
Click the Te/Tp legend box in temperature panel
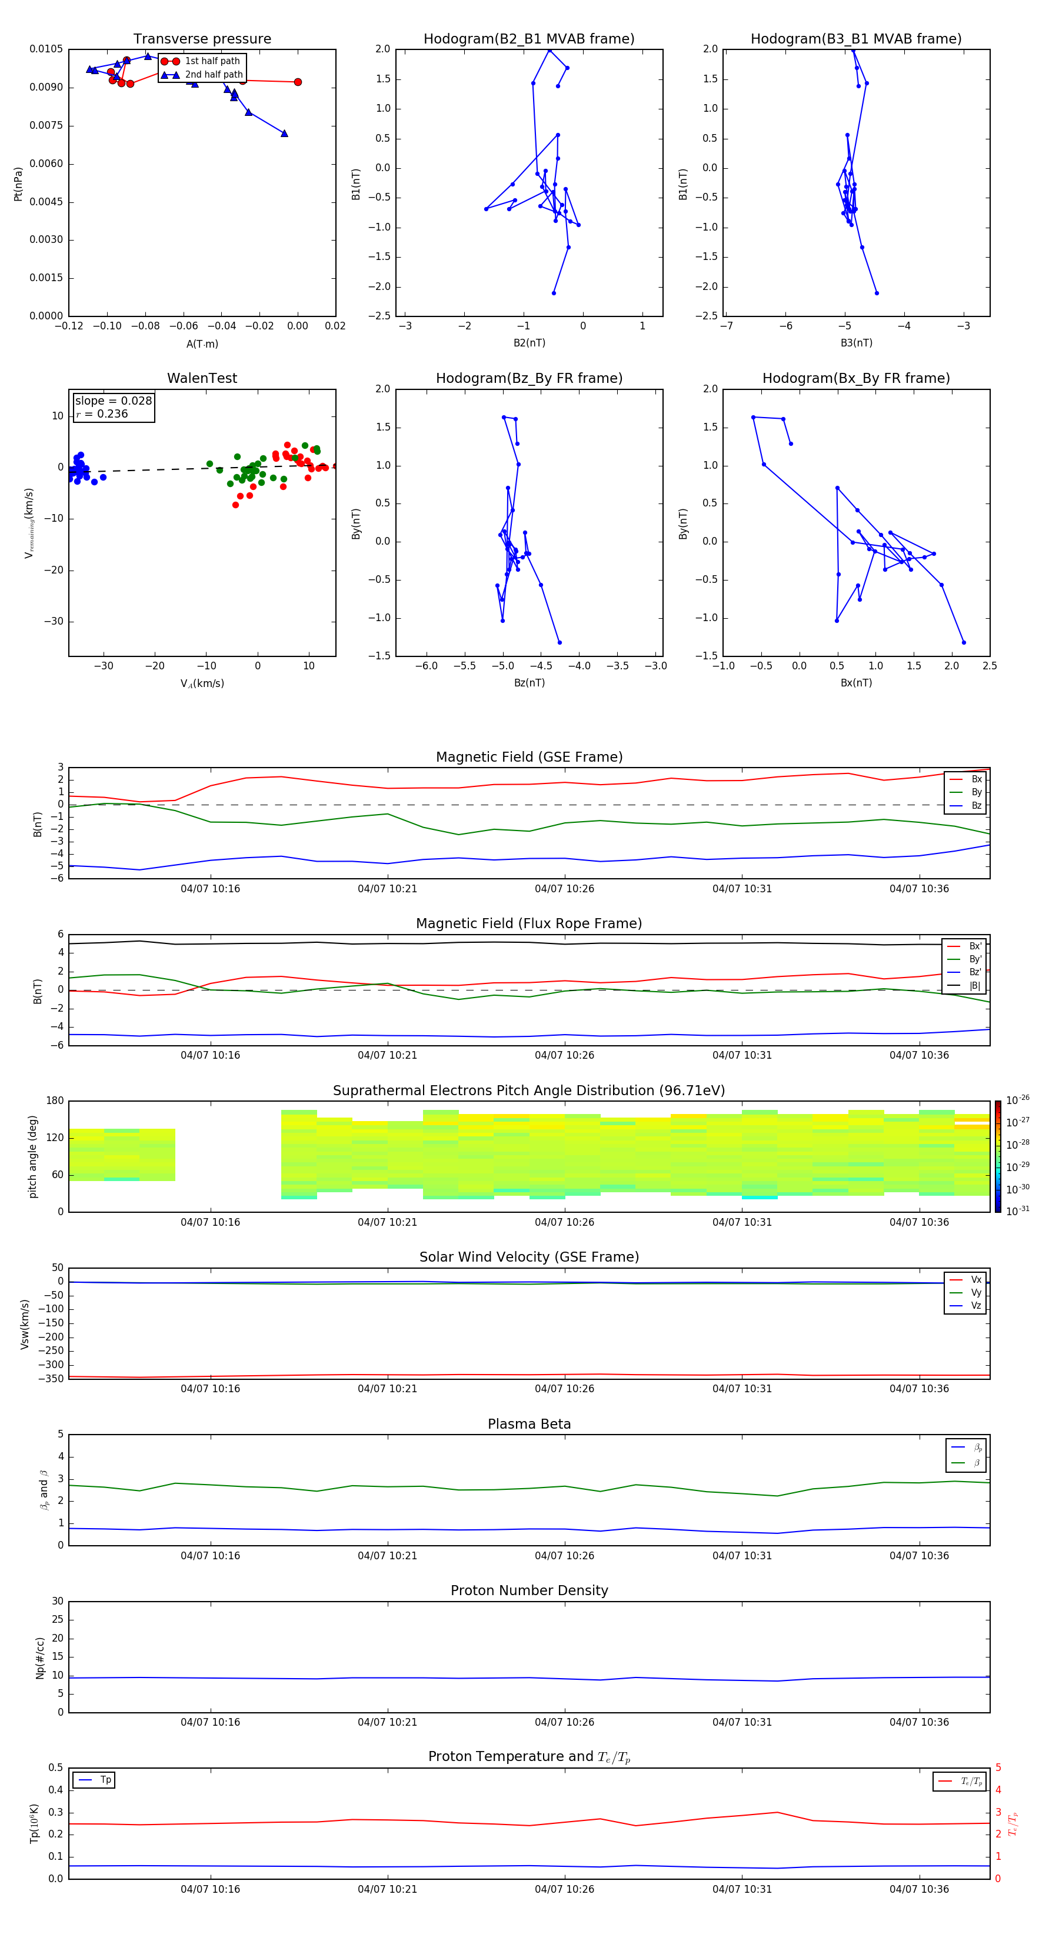tap(960, 1781)
